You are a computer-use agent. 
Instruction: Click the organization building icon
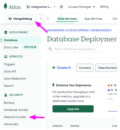[28, 7]
